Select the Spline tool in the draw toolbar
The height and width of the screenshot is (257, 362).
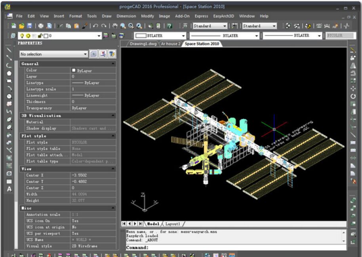(9, 112)
